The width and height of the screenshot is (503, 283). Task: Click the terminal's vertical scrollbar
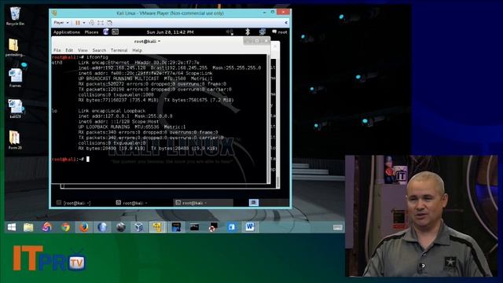click(x=268, y=119)
